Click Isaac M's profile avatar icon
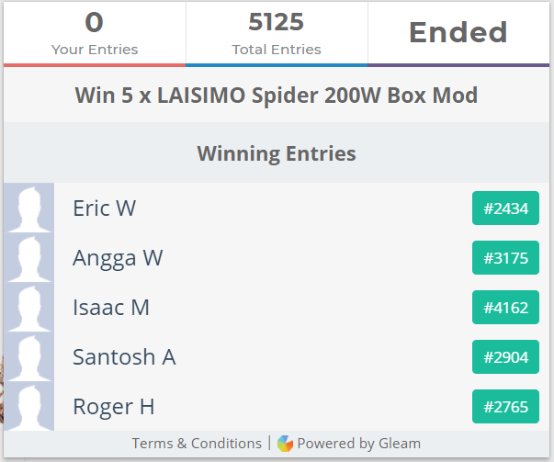 tap(28, 307)
